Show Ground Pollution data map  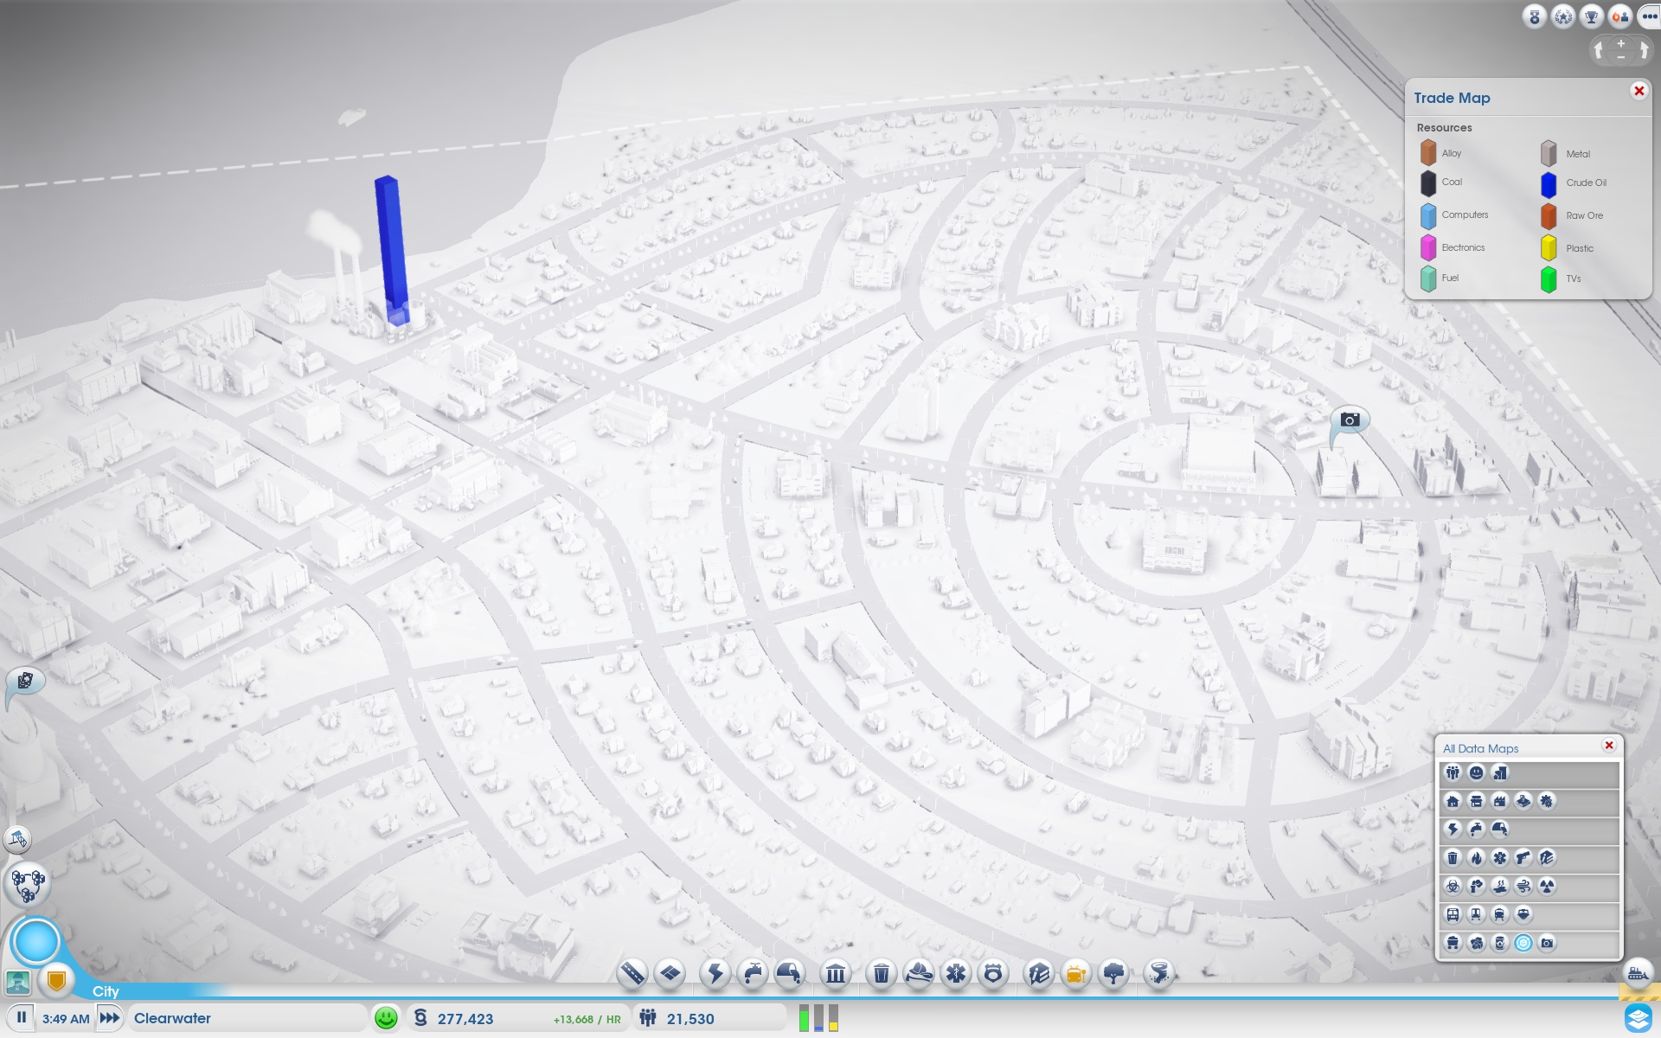pyautogui.click(x=1499, y=887)
